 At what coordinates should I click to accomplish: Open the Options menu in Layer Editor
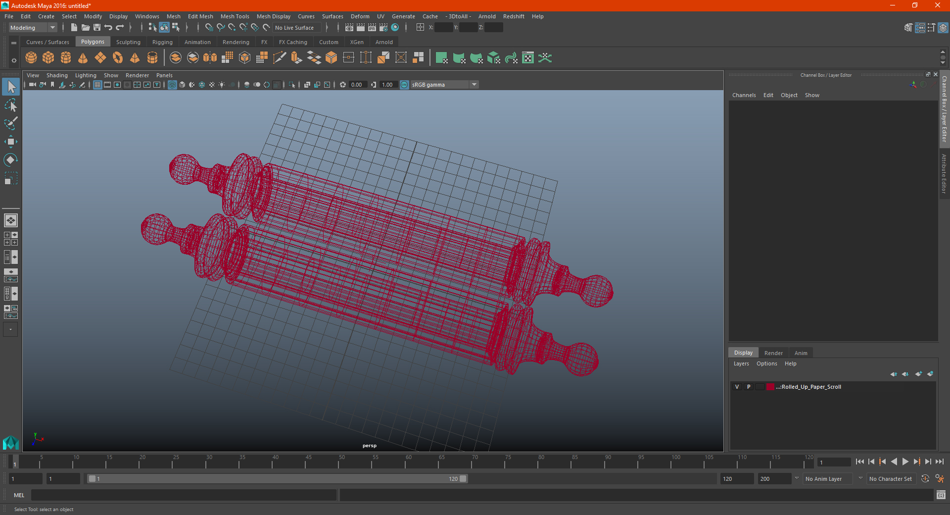pos(766,363)
